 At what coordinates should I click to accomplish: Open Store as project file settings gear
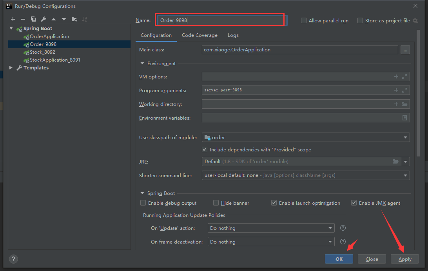pos(415,20)
